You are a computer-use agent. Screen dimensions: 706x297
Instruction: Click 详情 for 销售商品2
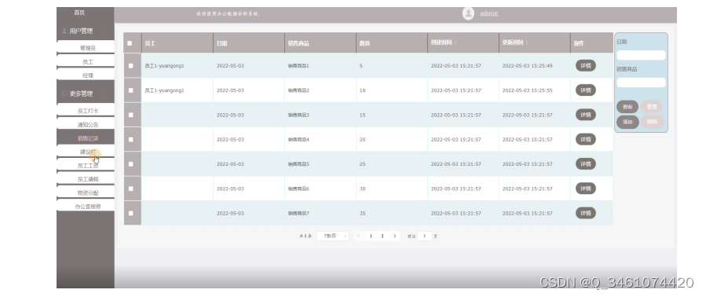coord(585,90)
